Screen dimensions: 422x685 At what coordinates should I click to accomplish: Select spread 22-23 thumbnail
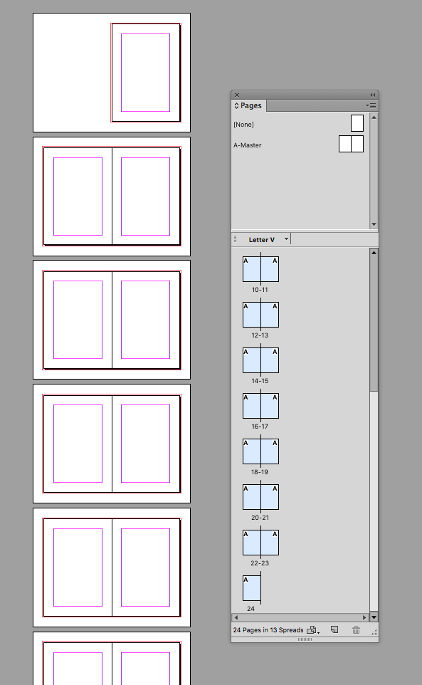[260, 542]
